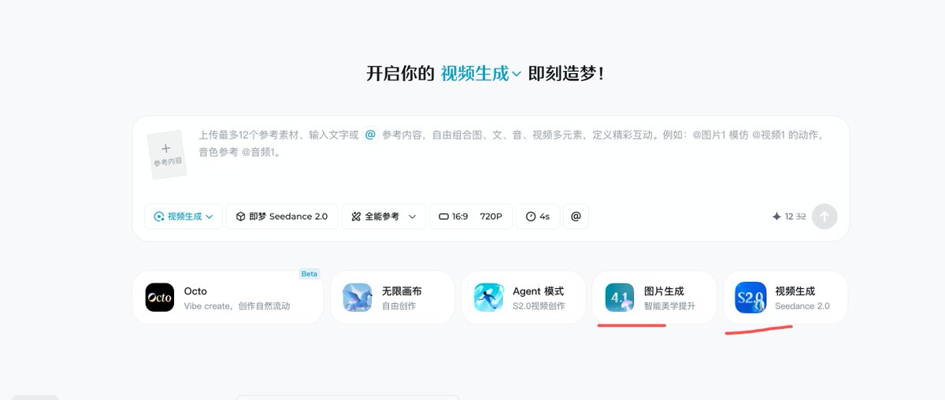Open the Octo Vibe create card
Image resolution: width=945 pixels, height=400 pixels.
coord(228,298)
